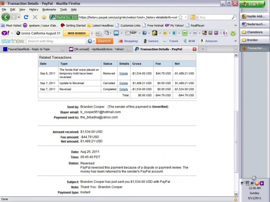
Task: Close the FaunaClassifieds tab
Action: 63,49
